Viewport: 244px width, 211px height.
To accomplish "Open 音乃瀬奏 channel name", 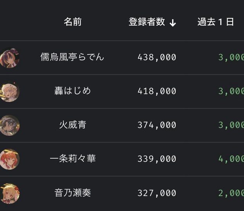I will [x=72, y=193].
